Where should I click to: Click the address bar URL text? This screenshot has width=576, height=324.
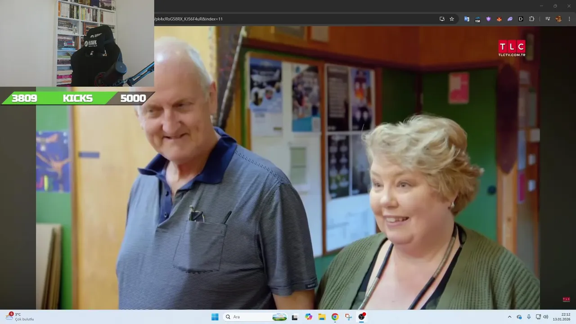[188, 19]
